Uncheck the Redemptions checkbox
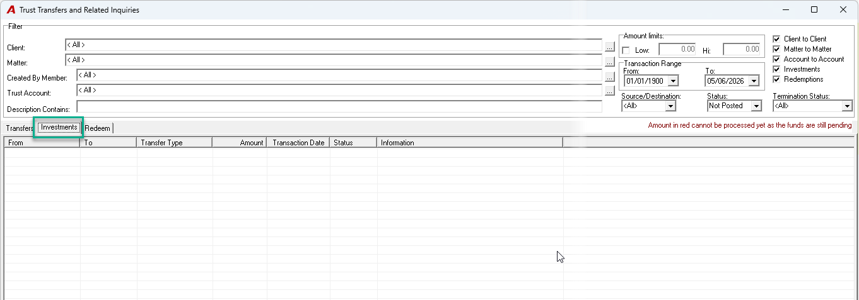Viewport: 859px width, 300px height. [776, 79]
